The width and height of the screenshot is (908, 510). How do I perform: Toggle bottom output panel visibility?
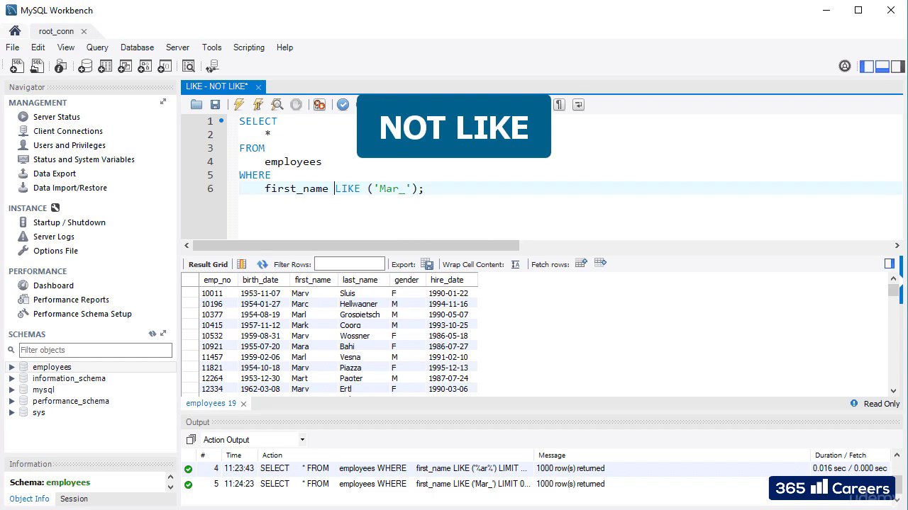click(x=882, y=67)
